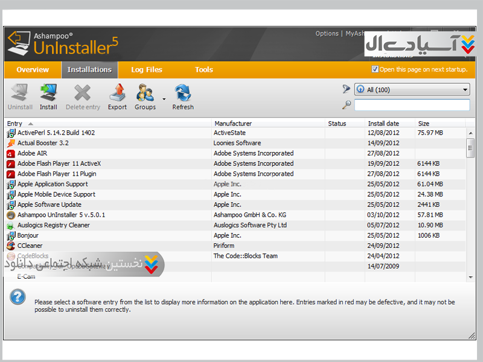
Task: Click the list scroll down arrow
Action: tap(471, 277)
